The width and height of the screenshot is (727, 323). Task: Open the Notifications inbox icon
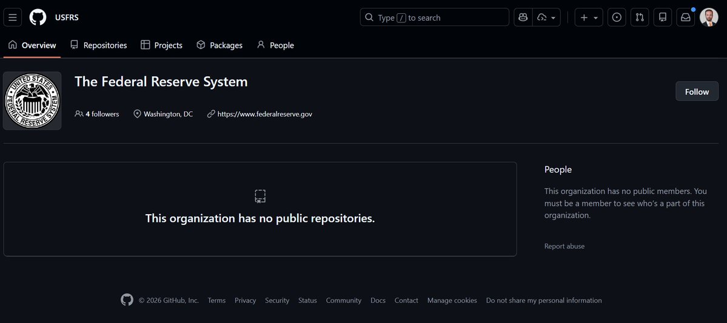point(686,18)
